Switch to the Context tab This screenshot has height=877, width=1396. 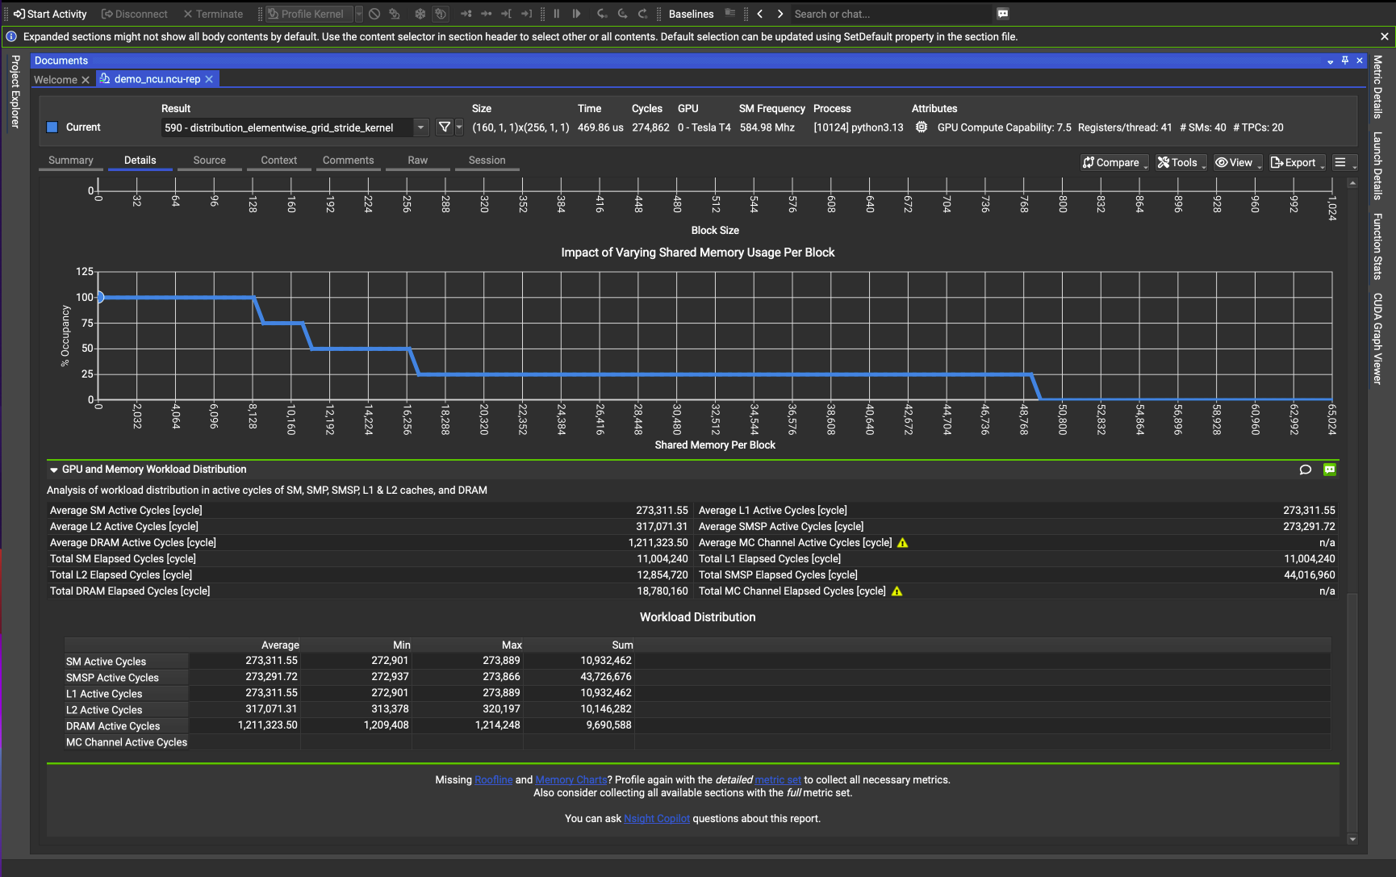279,161
